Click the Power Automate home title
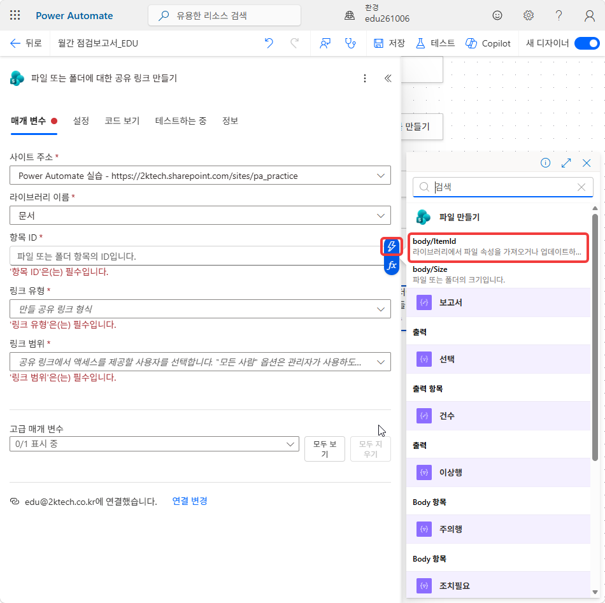This screenshot has width=605, height=603. 74,15
